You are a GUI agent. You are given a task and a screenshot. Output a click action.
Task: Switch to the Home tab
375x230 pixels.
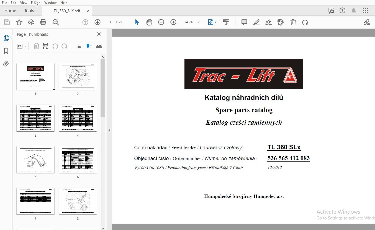pos(10,11)
